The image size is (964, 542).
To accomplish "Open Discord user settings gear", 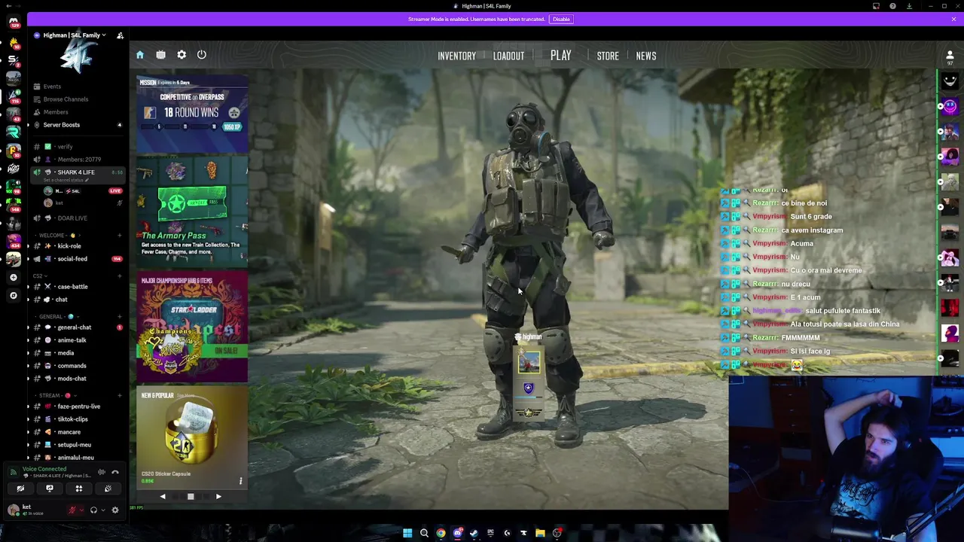I will [x=115, y=510].
